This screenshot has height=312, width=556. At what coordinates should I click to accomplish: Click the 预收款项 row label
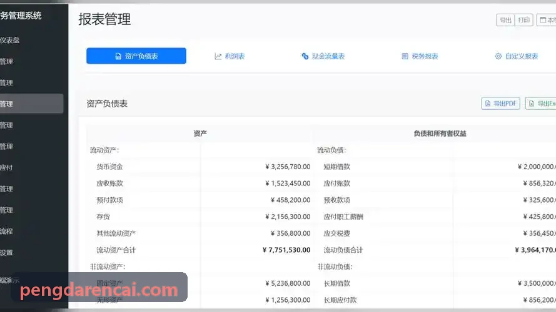click(x=337, y=200)
